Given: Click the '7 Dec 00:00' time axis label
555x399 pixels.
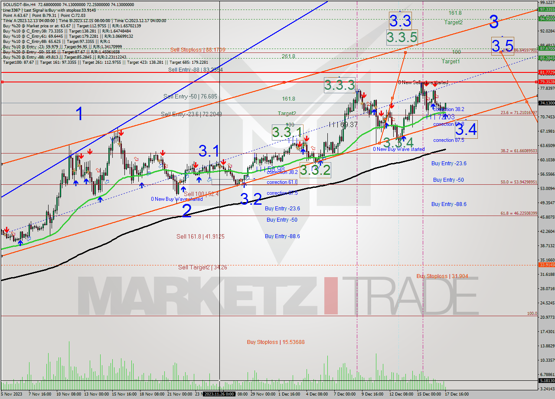Looking at the screenshot, I should point(344,394).
